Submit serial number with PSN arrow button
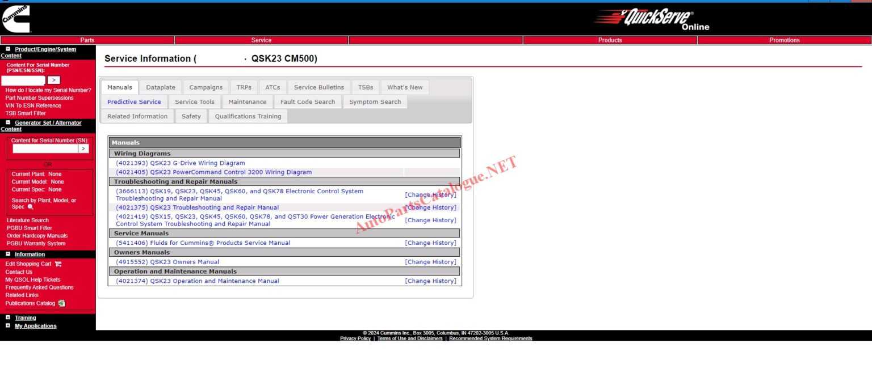Image resolution: width=872 pixels, height=390 pixels. click(53, 80)
